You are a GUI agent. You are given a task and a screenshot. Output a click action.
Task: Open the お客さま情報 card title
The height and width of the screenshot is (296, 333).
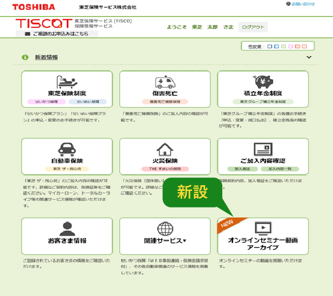(x=67, y=240)
